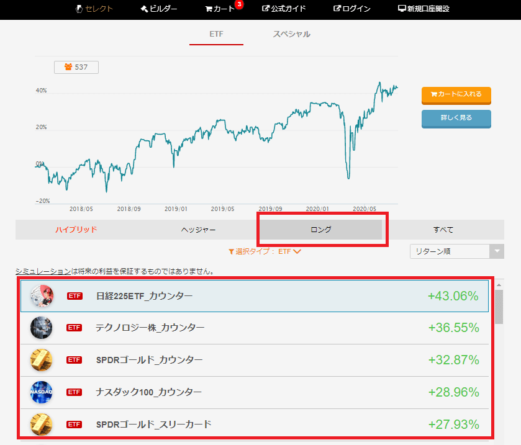The width and height of the screenshot is (521, 445).
Task: Click the SPDRゴールド_カウンター gold bar icon
Action: click(x=42, y=360)
